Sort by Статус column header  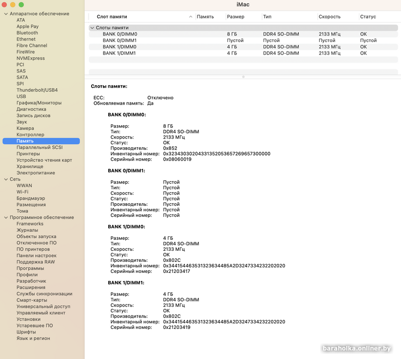pyautogui.click(x=368, y=17)
